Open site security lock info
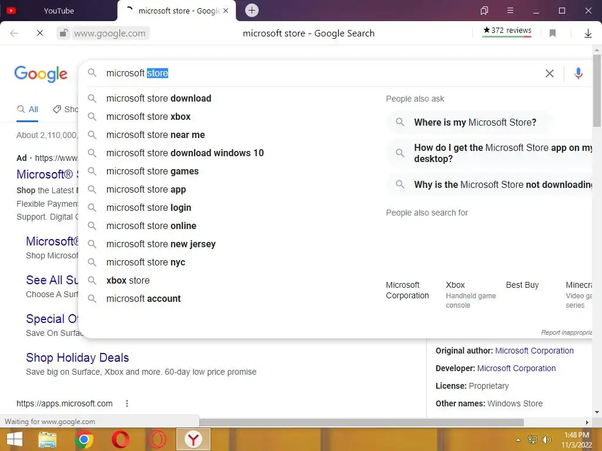 point(63,33)
